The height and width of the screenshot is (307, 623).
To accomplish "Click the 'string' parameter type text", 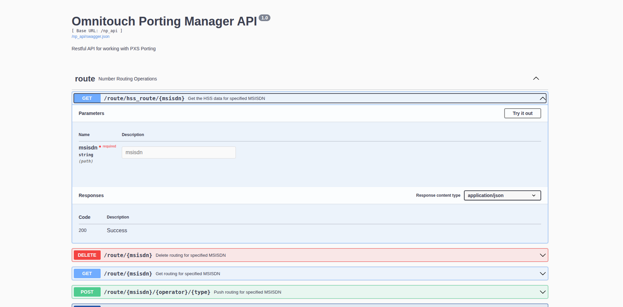I will coord(86,155).
